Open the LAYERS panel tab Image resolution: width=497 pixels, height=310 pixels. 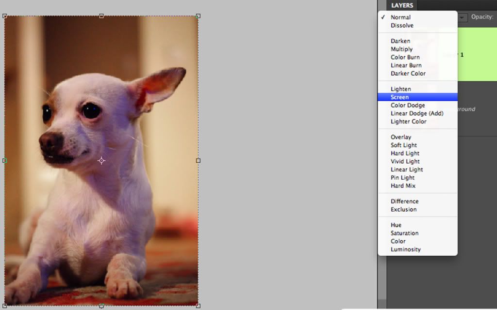402,5
